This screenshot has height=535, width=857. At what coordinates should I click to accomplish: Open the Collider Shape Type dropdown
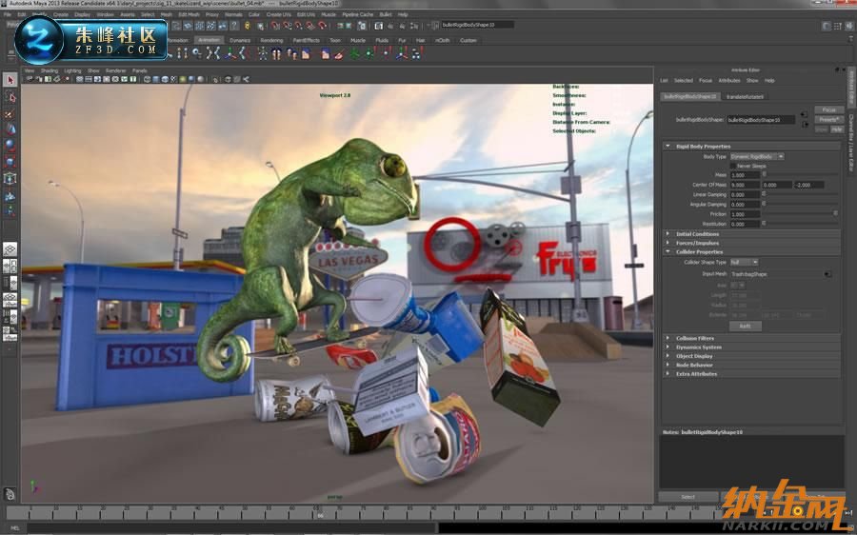(x=744, y=263)
